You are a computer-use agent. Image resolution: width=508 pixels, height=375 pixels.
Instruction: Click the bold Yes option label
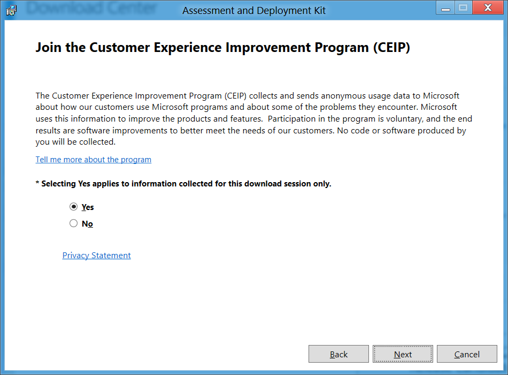coord(88,207)
